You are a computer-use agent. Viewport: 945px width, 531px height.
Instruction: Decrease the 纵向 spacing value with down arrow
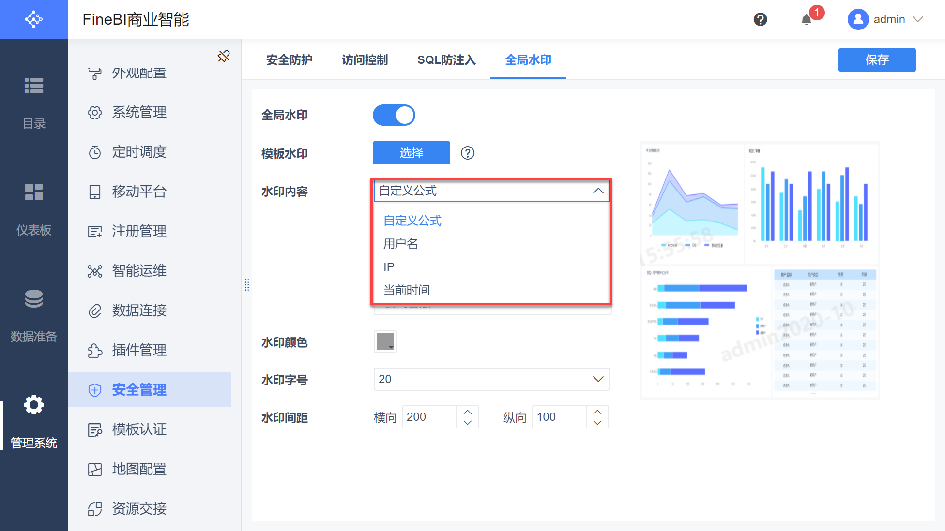point(597,422)
